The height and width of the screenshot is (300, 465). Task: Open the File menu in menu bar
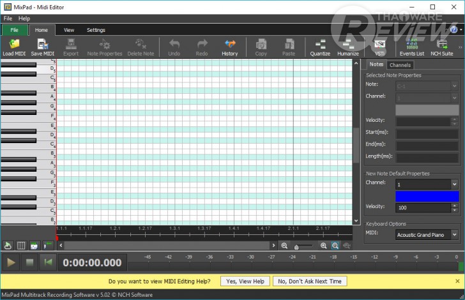tap(8, 19)
